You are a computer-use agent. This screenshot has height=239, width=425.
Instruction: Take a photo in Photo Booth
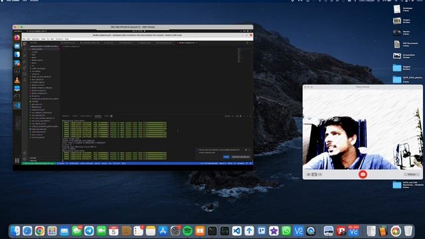click(x=363, y=174)
